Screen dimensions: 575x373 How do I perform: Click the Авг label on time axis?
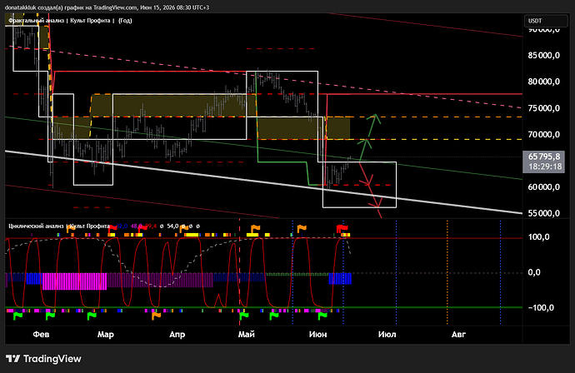click(458, 334)
